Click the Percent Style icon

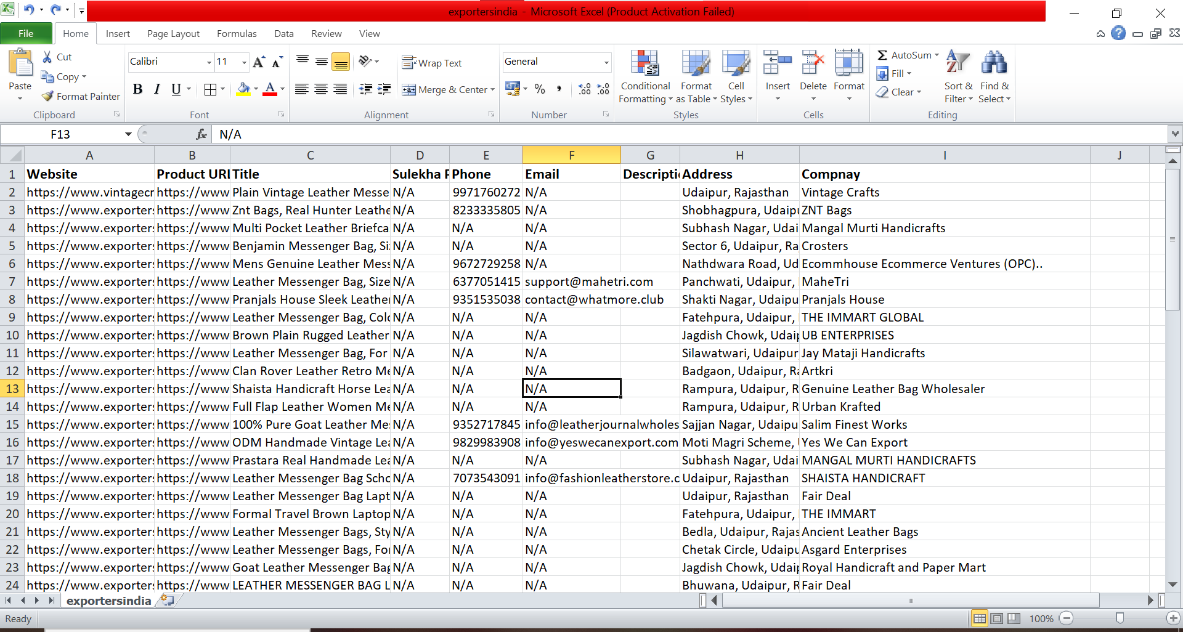pos(540,89)
